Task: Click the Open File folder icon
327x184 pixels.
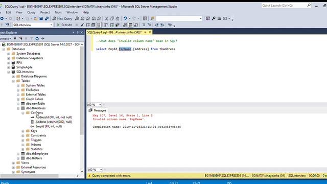Action: pyautogui.click(x=36, y=18)
